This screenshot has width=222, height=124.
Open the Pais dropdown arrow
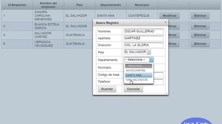[x=149, y=52]
